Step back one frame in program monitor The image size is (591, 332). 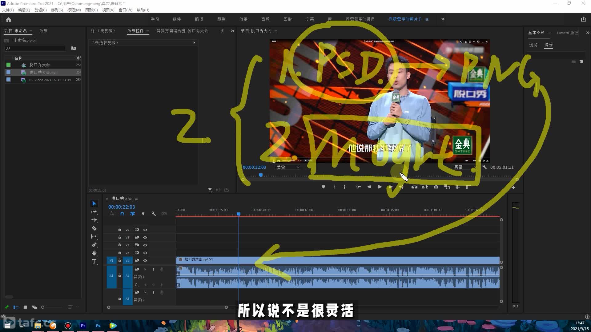[x=369, y=187]
